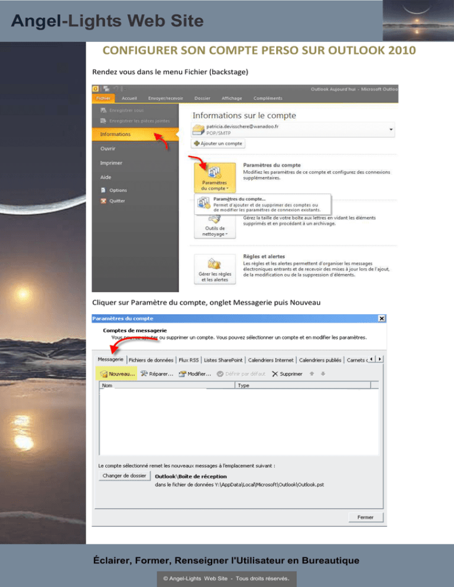This screenshot has width=454, height=587.
Task: Click the Modifier... toolbar button
Action: pos(195,374)
